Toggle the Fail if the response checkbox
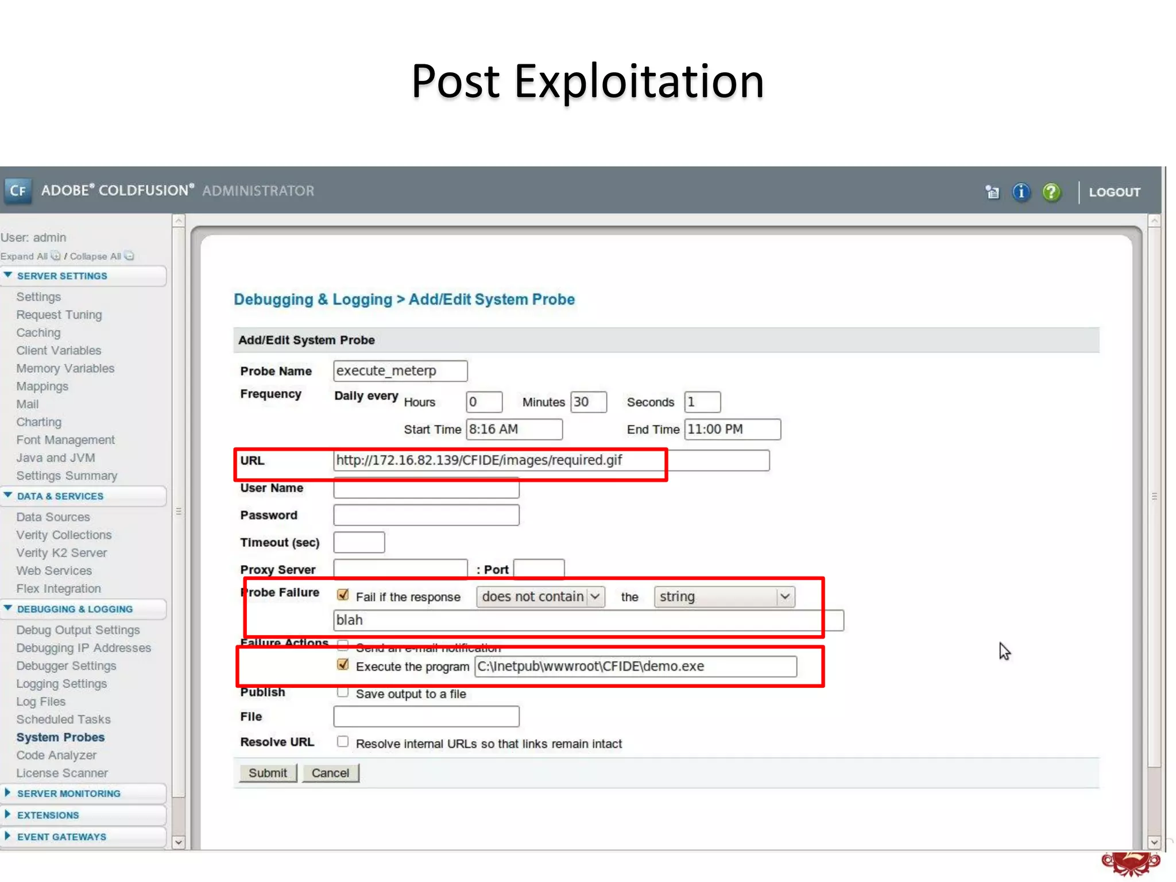Viewport: 1176px width, 882px height. [343, 595]
